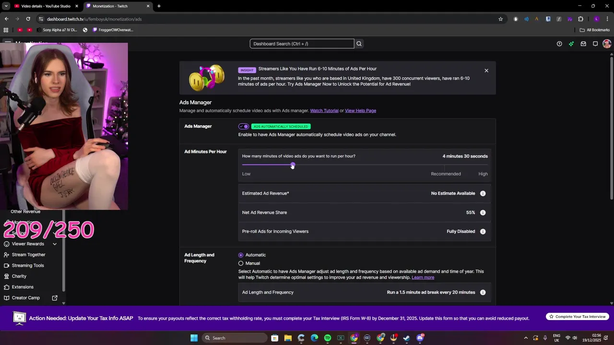Open the Sony Alpha a7 IV bookmark
Viewport: 614px width, 345px height.
pos(56,30)
